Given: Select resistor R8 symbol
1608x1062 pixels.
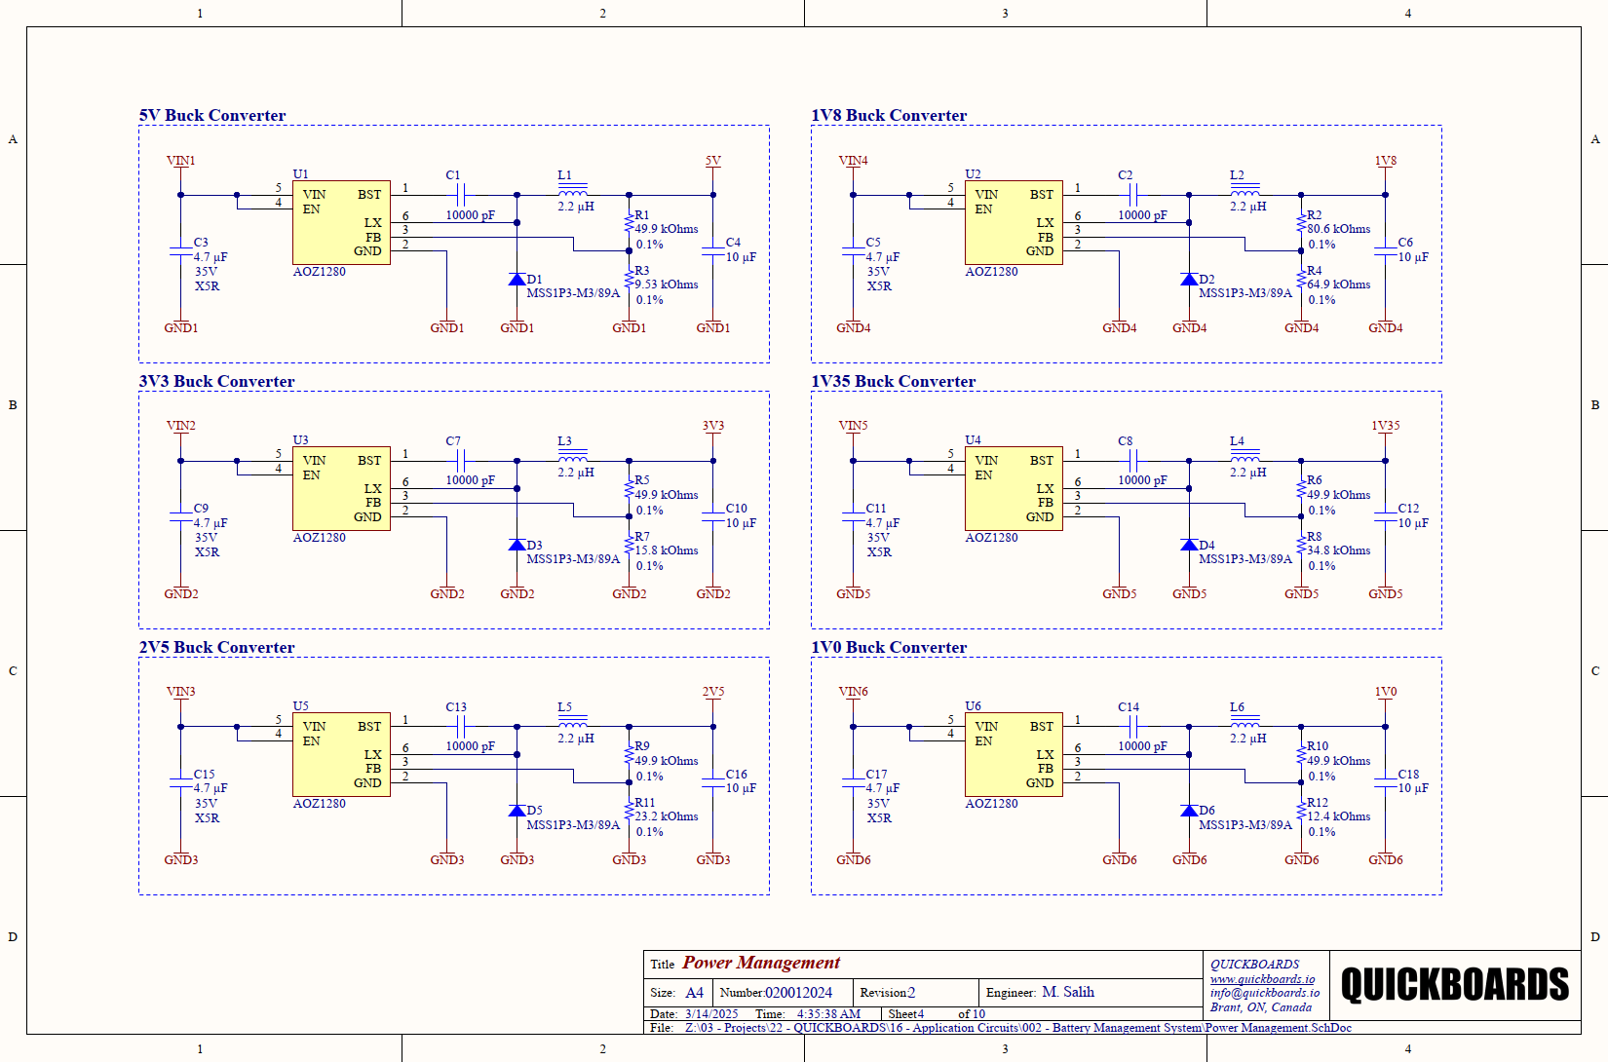Looking at the screenshot, I should pos(1301,545).
